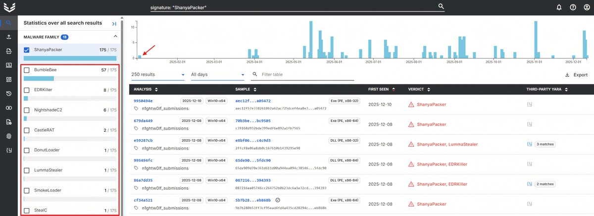The image size is (594, 216).
Task: Open the dashboard grid icon in sidebar
Action: click(8, 79)
